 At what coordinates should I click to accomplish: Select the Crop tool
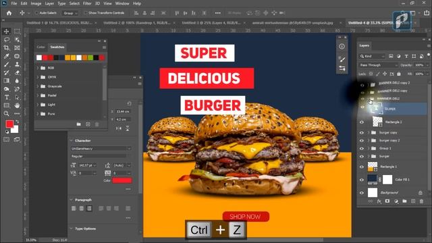click(6, 48)
